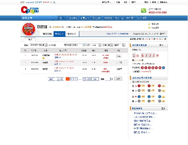Image resolution: width=188 pixels, height=145 pixels.
Task: Click the last gray ball in the bottom cold-number row
Action: 160,101
